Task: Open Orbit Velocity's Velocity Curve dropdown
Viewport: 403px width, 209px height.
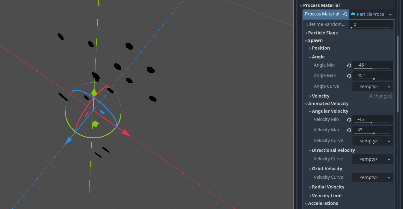Action: click(x=373, y=177)
